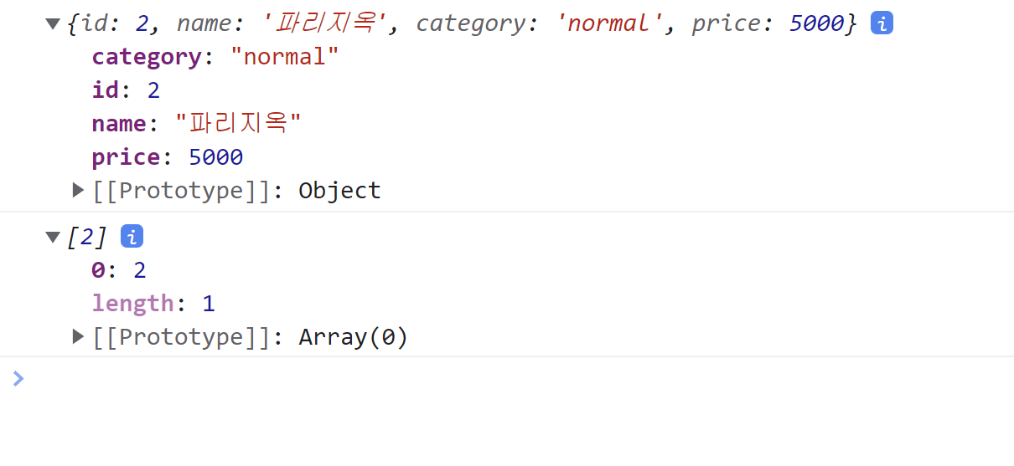
Task: Click the 5000 price value
Action: (x=216, y=157)
